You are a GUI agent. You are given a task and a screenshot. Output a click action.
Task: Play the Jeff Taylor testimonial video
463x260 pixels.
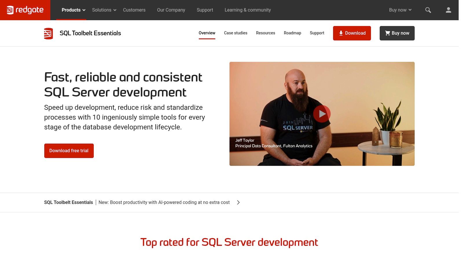click(x=322, y=114)
